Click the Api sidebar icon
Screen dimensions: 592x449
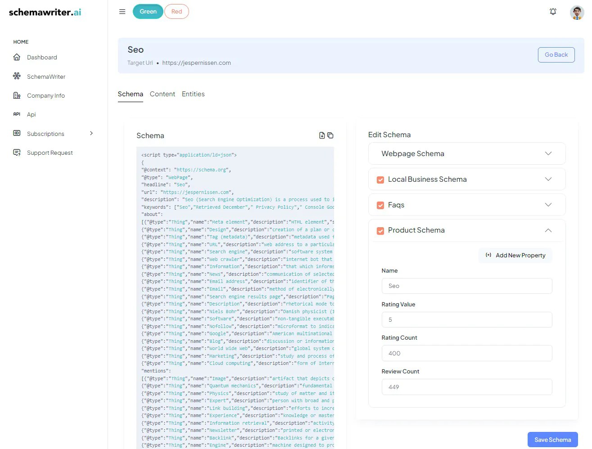(17, 114)
